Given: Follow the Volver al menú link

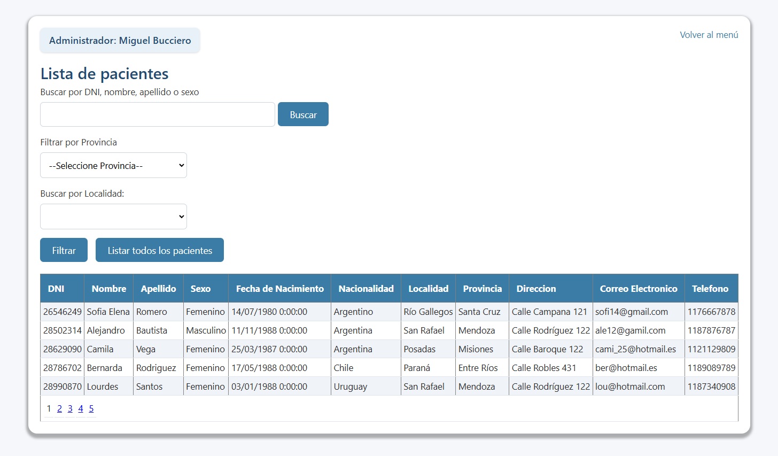Looking at the screenshot, I should [709, 35].
